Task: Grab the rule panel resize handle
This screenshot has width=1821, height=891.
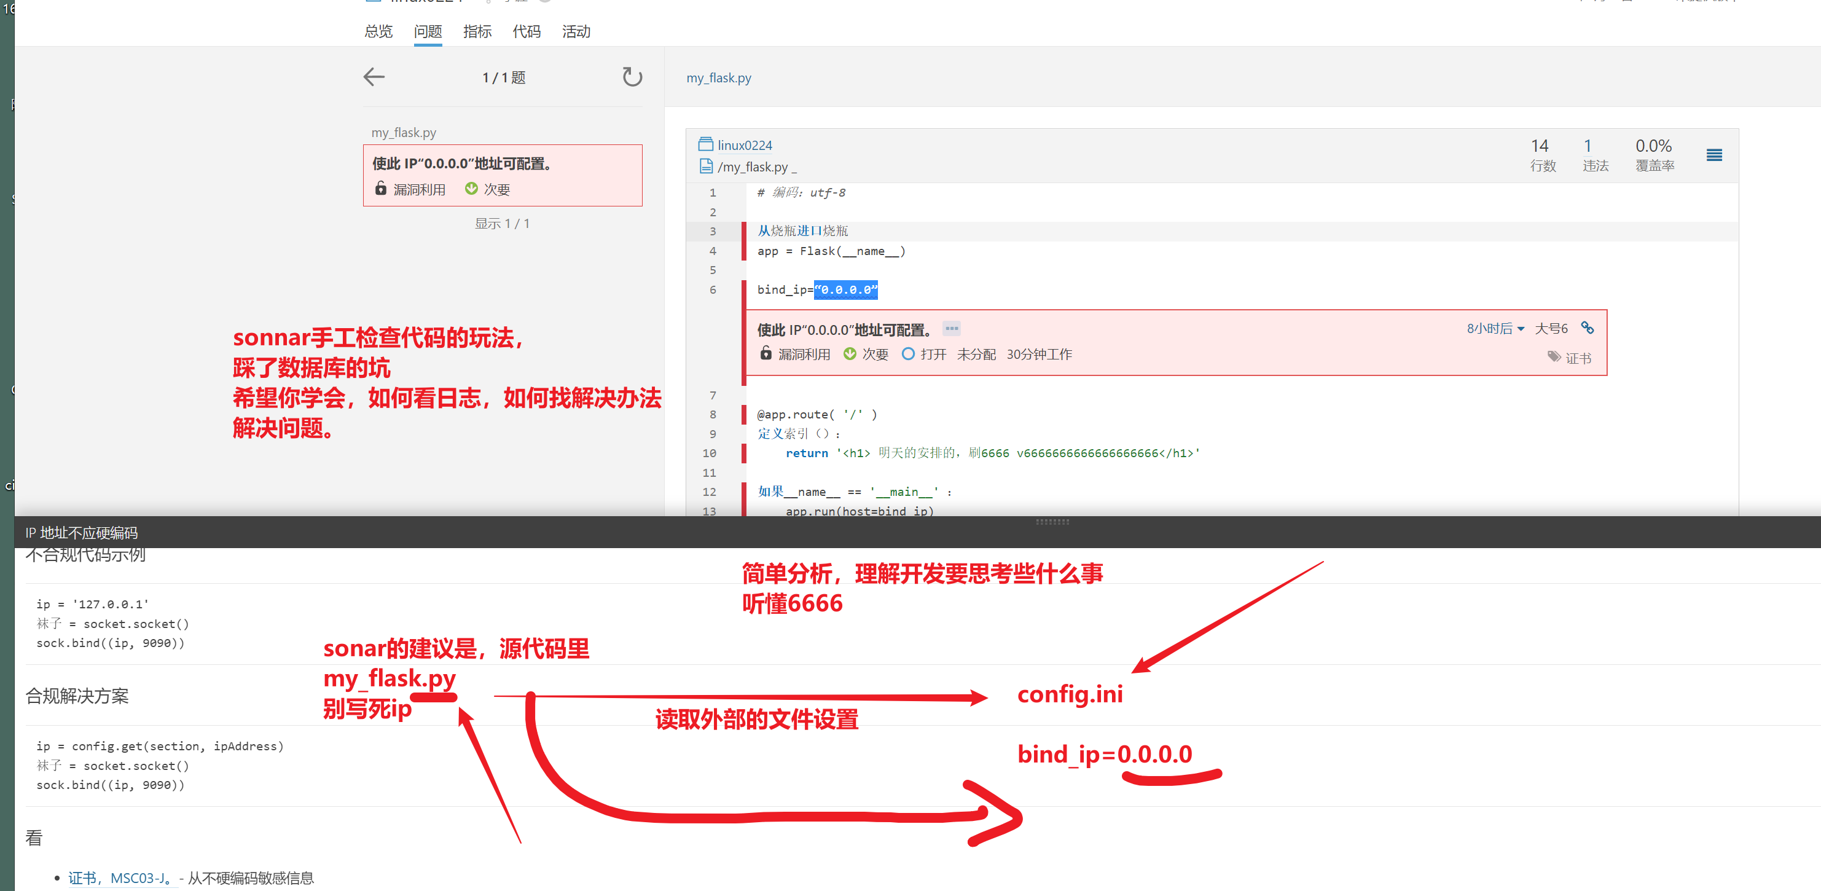Action: (1052, 521)
